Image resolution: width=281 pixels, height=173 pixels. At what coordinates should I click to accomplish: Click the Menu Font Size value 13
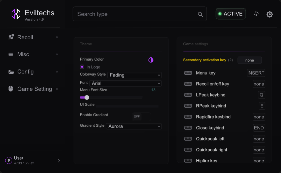[153, 90]
